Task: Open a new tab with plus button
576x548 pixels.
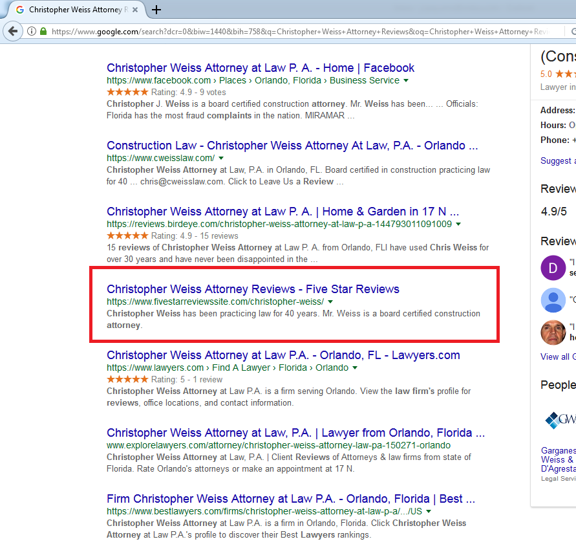Action: (156, 10)
